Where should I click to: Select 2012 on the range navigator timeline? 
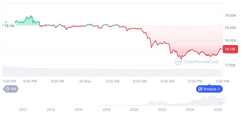(x=23, y=110)
